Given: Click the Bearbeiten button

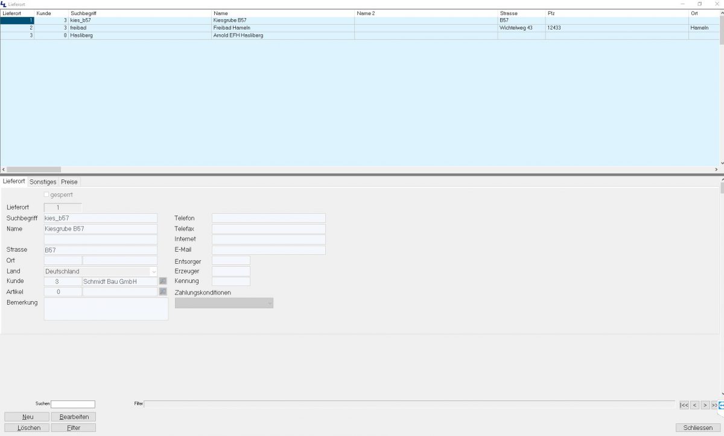Looking at the screenshot, I should [74, 417].
